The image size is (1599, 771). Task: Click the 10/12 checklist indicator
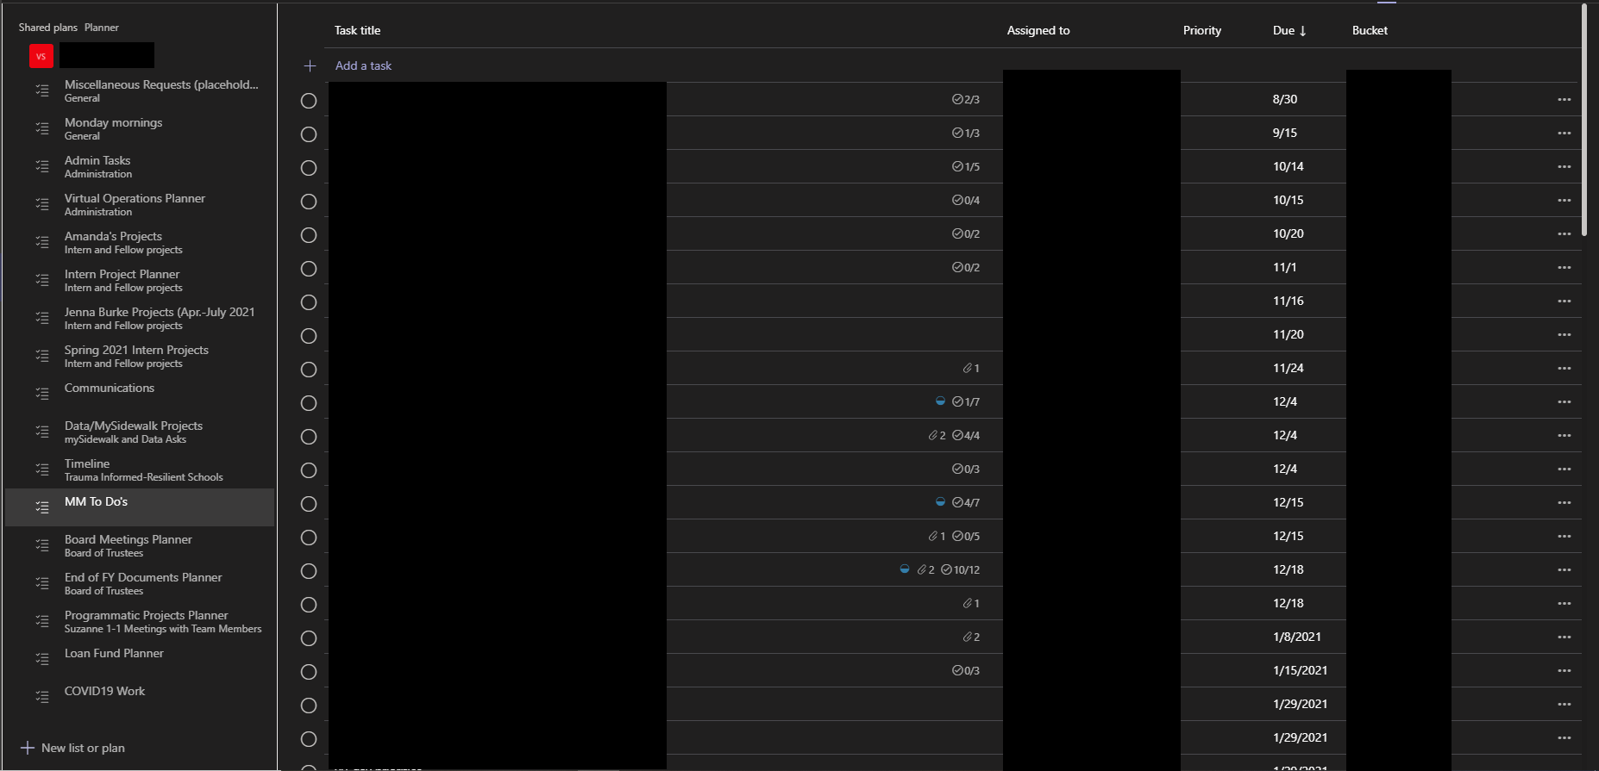point(960,570)
